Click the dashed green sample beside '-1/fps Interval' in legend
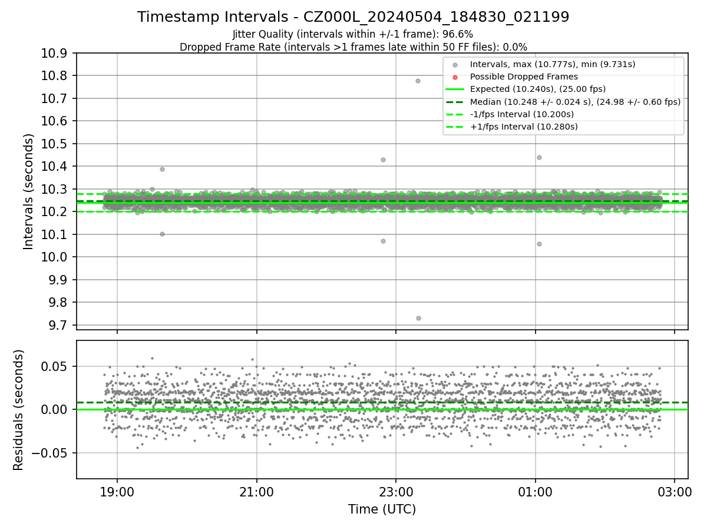 [x=455, y=114]
